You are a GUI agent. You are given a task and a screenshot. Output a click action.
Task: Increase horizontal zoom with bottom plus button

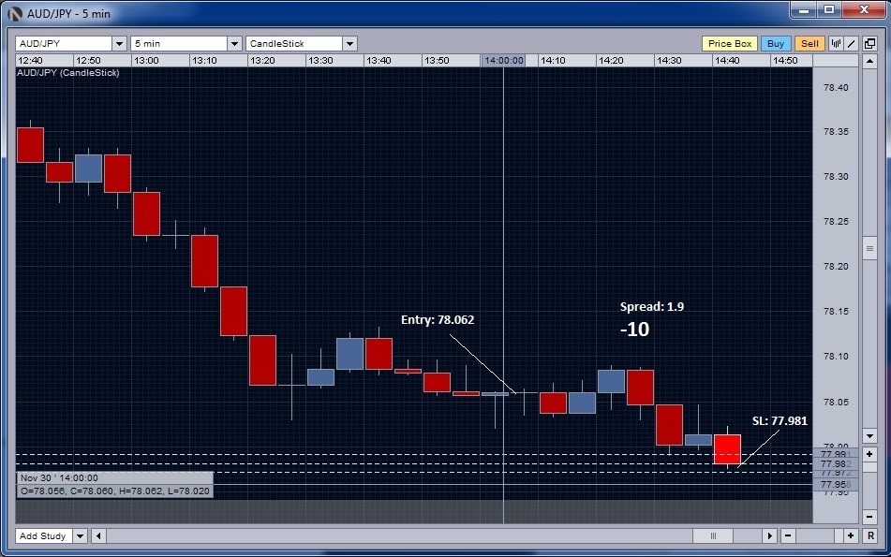[850, 536]
